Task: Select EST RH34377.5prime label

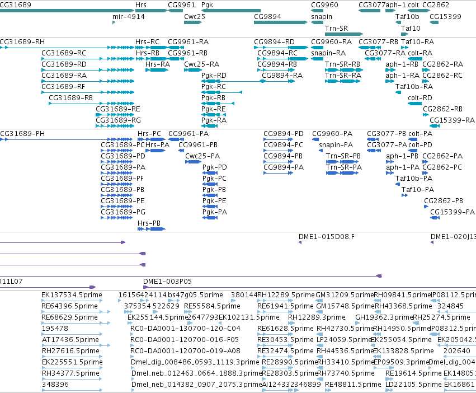Action: tap(70, 373)
